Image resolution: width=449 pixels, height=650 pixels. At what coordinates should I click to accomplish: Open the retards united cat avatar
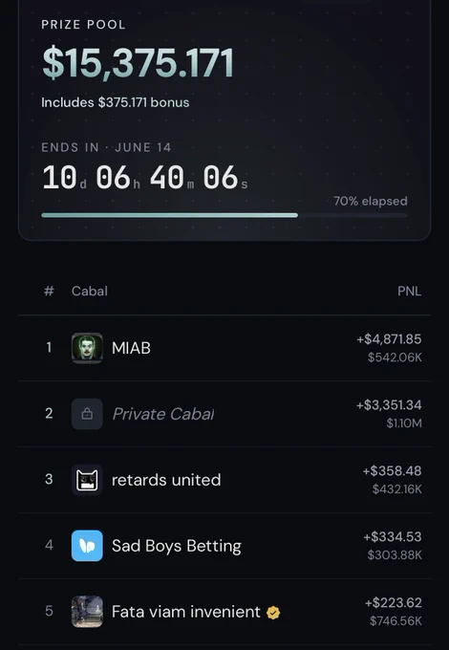[87, 480]
